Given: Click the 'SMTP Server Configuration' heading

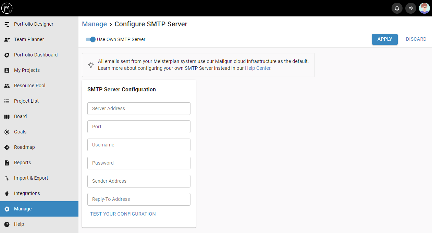Looking at the screenshot, I should point(122,89).
